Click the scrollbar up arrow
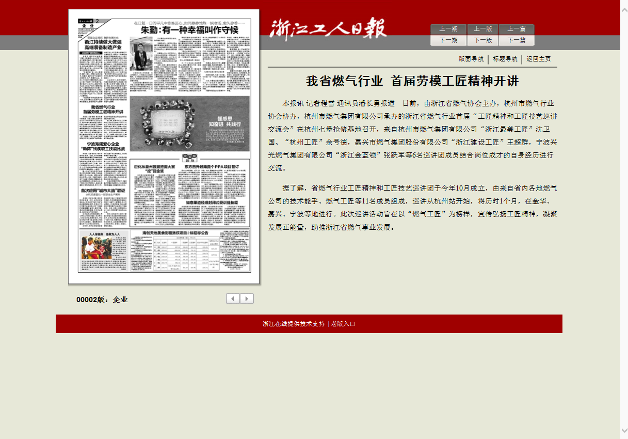628x439 pixels. [624, 4]
